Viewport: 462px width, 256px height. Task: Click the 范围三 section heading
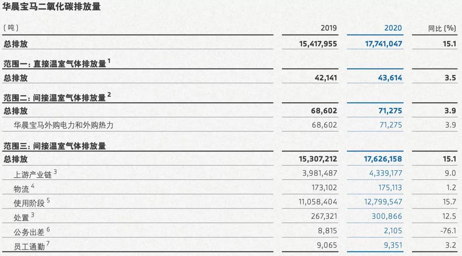pos(55,146)
